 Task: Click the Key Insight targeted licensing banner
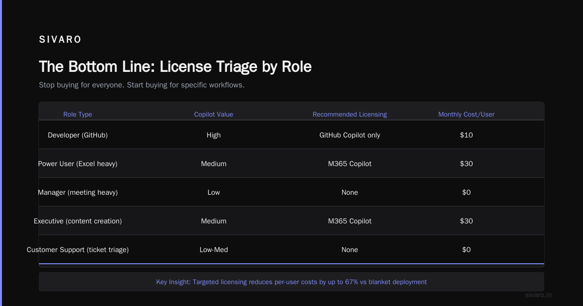(x=291, y=282)
